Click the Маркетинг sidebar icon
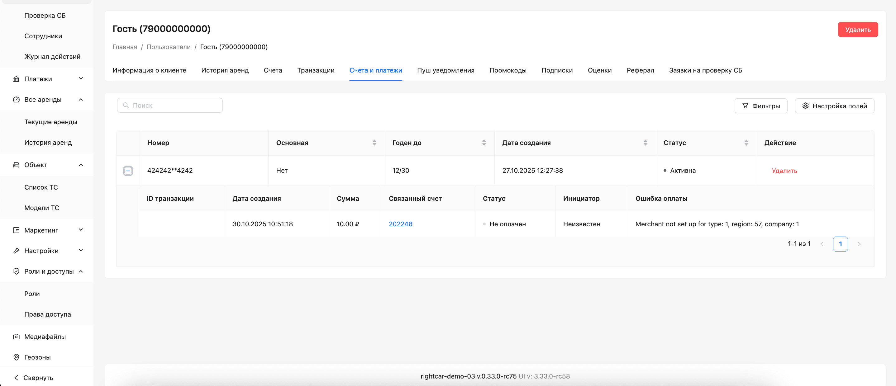This screenshot has width=896, height=386. [16, 230]
